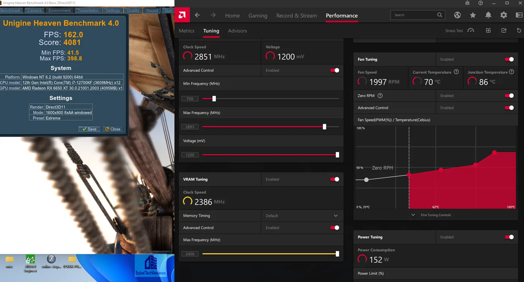524x282 pixels.
Task: Switch to the Advisors sub-tab
Action: (237, 31)
